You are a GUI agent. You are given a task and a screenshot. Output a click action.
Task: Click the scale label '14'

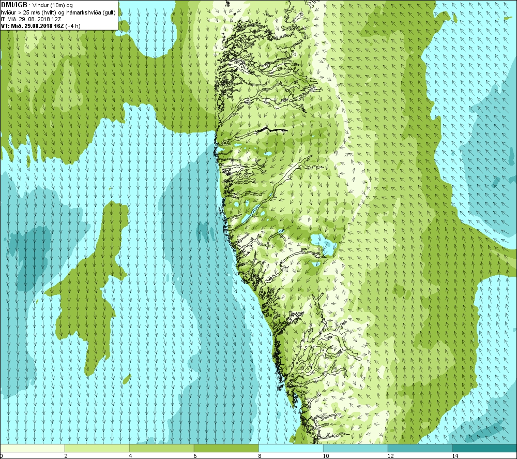click(x=455, y=456)
